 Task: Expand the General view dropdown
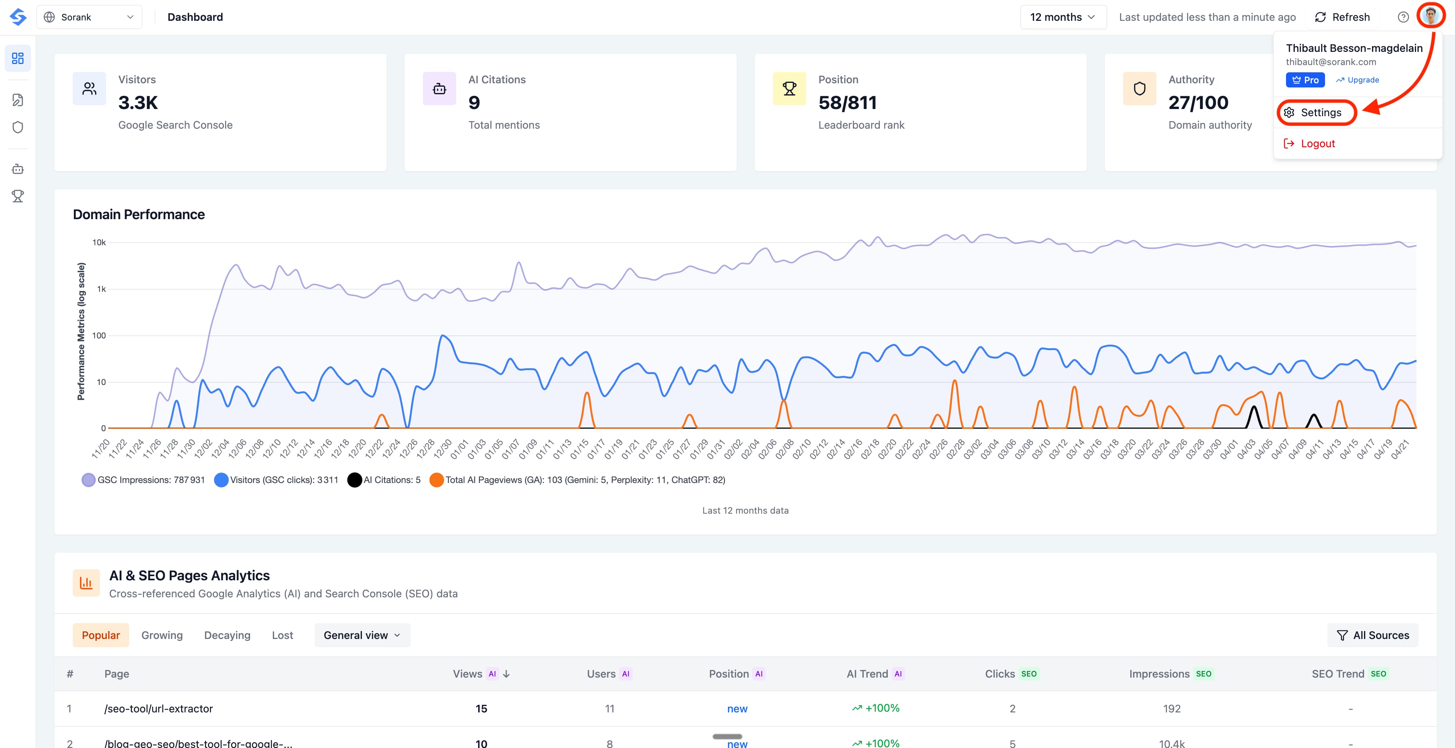(x=362, y=635)
